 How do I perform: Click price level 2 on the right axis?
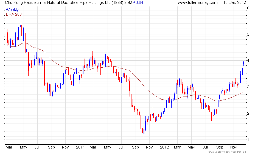(x=248, y=113)
